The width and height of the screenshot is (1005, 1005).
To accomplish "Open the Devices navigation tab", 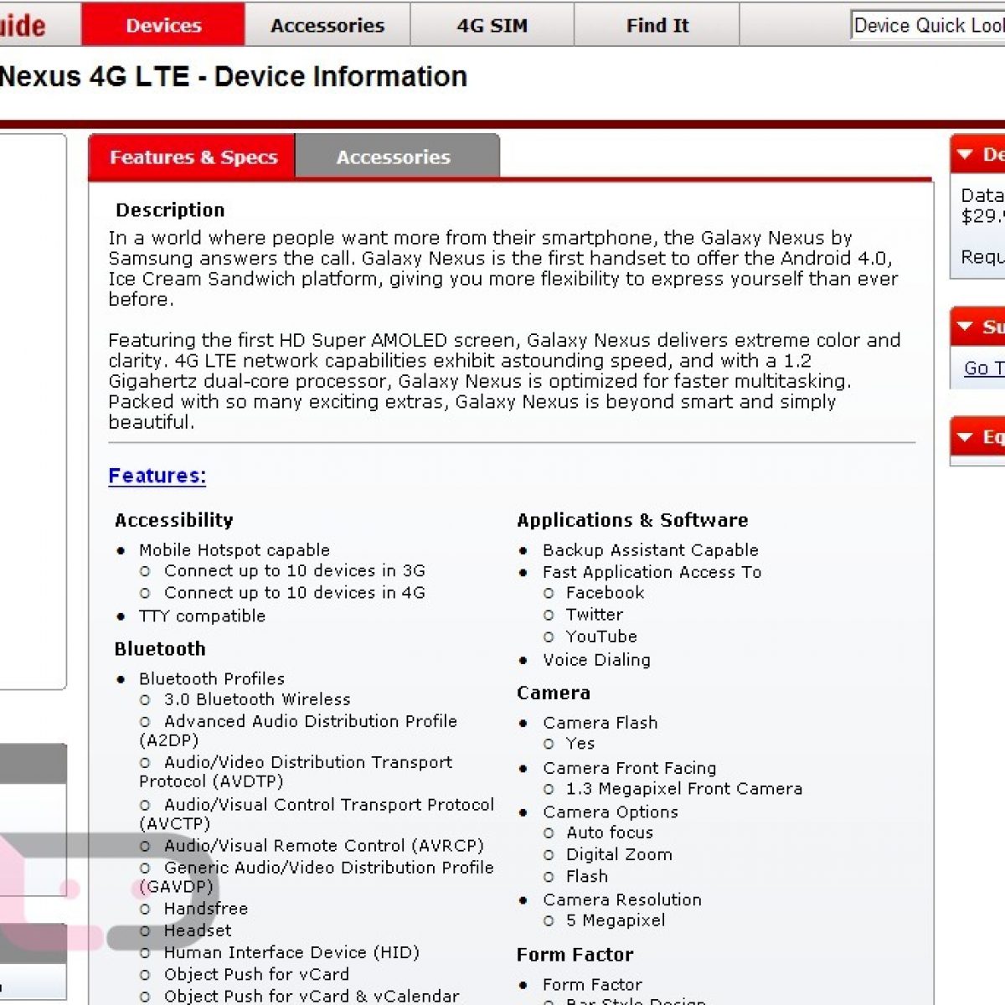I will [163, 25].
